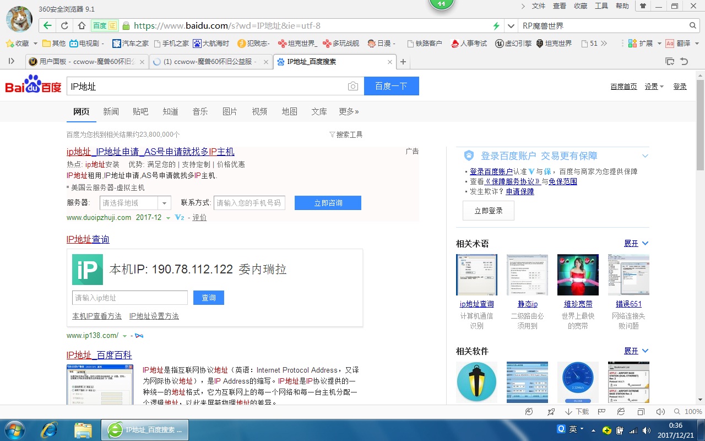Click the split-screen icon in the status bar
Screen dimensions: 705x441
coord(641,411)
